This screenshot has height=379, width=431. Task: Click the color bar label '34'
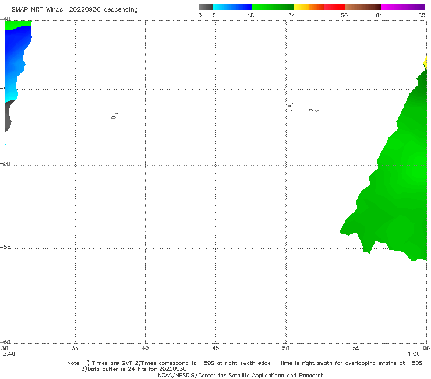point(292,15)
